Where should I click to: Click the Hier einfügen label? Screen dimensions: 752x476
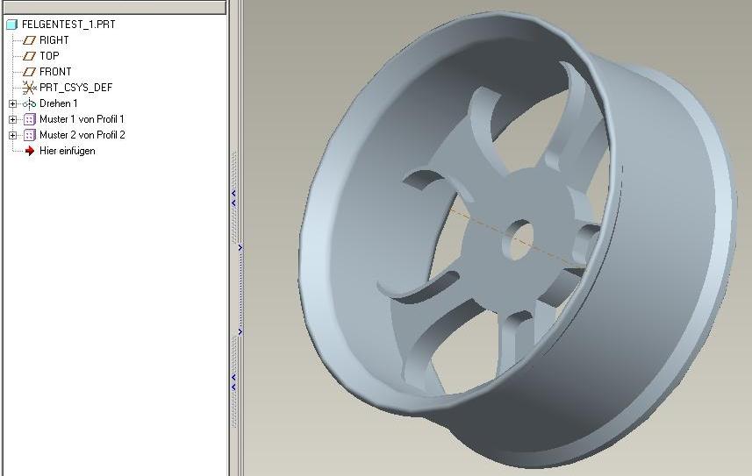68,151
